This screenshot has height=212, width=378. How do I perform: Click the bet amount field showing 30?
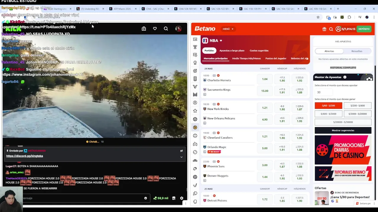click(x=324, y=92)
